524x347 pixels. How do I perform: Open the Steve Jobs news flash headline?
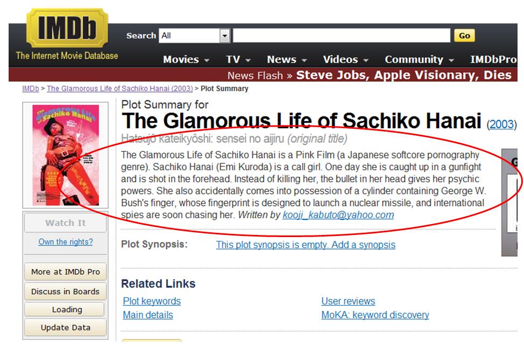tap(403, 75)
